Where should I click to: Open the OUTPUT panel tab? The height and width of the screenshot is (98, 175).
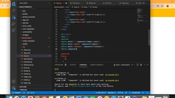pyautogui.click(x=73, y=65)
